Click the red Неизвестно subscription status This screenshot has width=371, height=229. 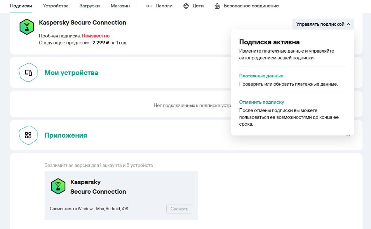(96, 36)
